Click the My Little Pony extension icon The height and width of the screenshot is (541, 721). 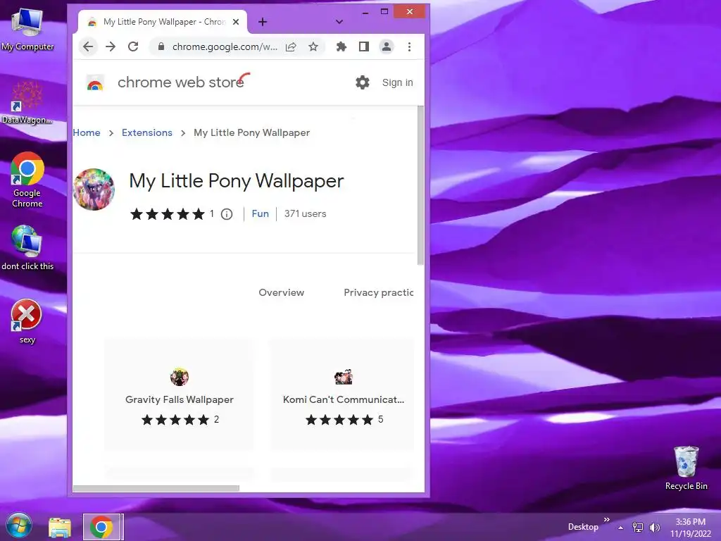[x=94, y=189]
